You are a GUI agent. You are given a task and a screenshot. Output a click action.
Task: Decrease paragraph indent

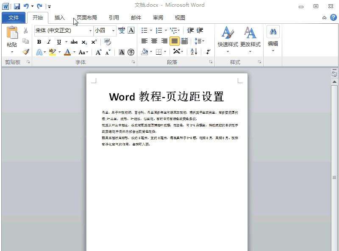click(x=190, y=30)
